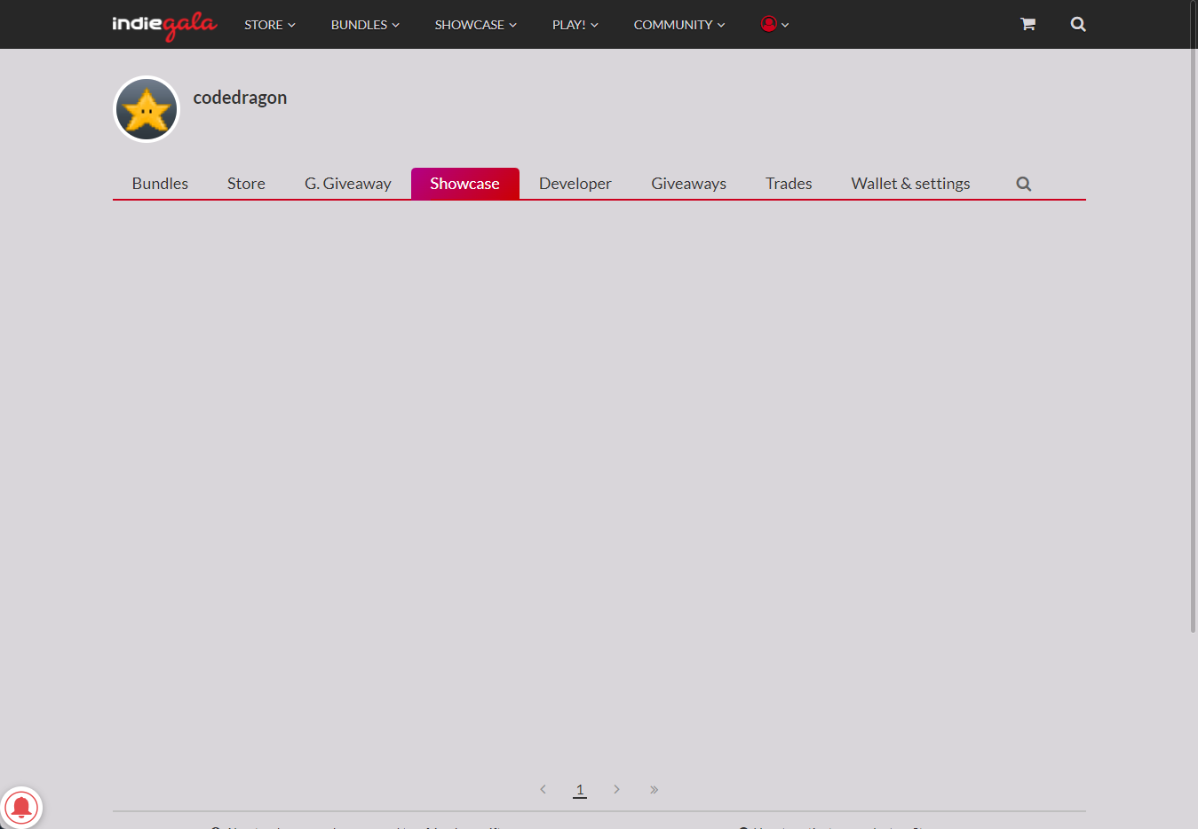
Task: Go to previous page arrow
Action: pyautogui.click(x=543, y=789)
